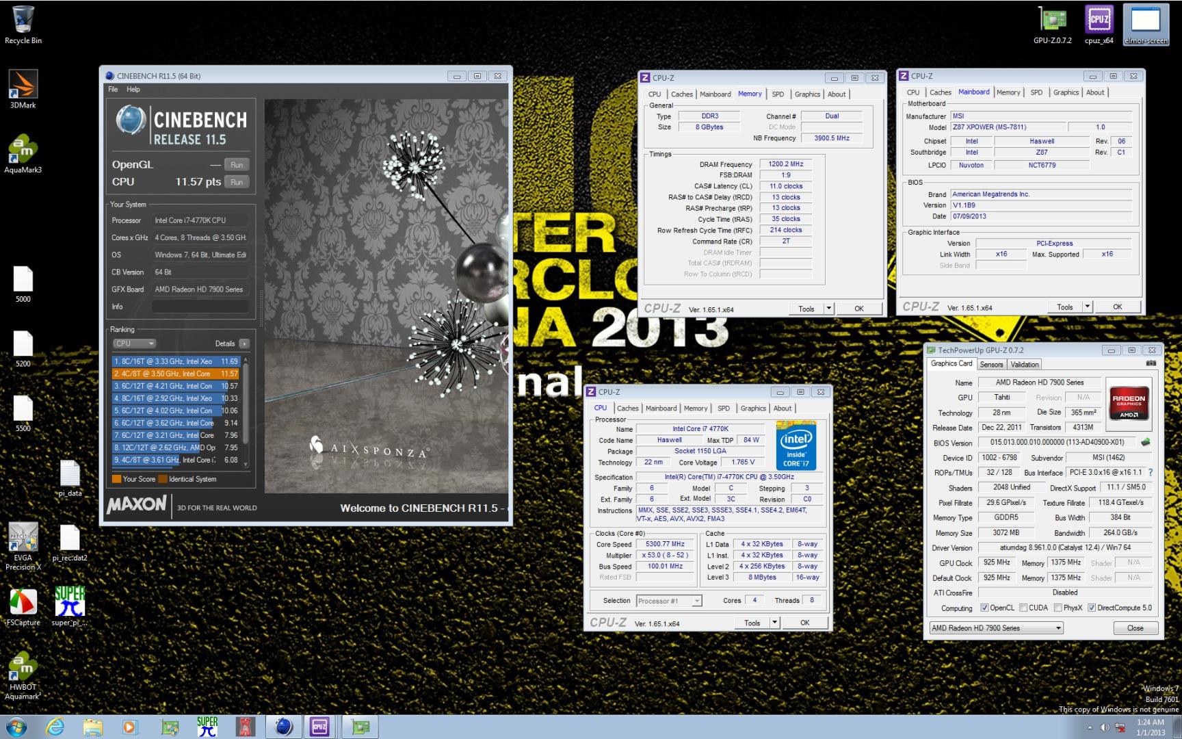
Task: Open Sensors tab in GPU-Z
Action: (x=991, y=365)
